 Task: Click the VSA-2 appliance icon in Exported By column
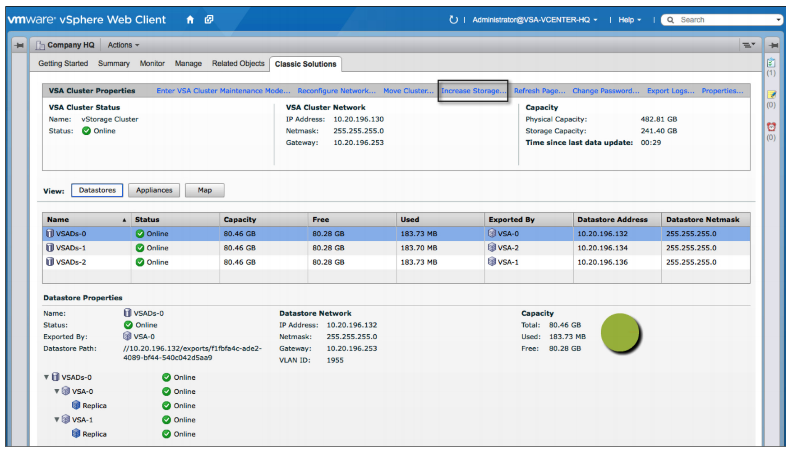point(492,247)
